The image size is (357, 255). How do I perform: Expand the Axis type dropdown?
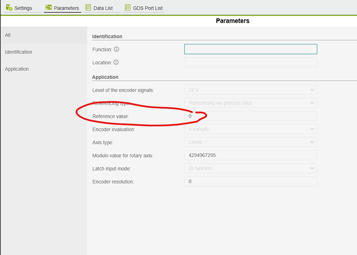point(250,142)
